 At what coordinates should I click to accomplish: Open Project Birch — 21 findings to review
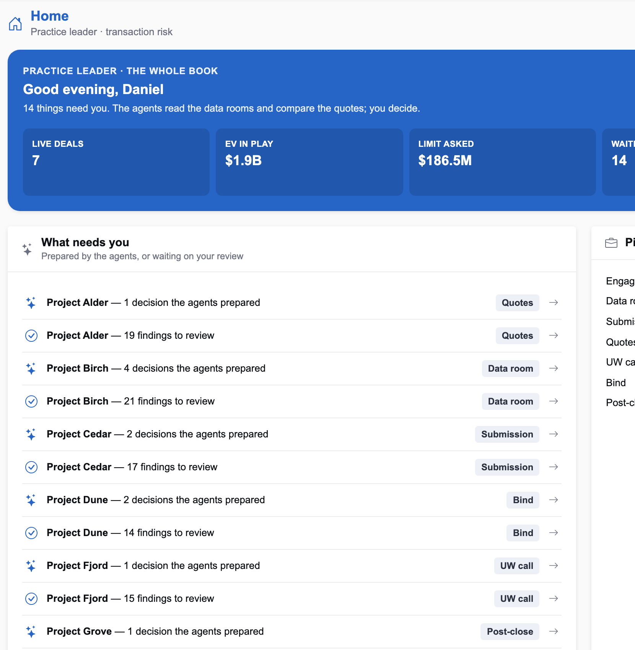tap(292, 401)
